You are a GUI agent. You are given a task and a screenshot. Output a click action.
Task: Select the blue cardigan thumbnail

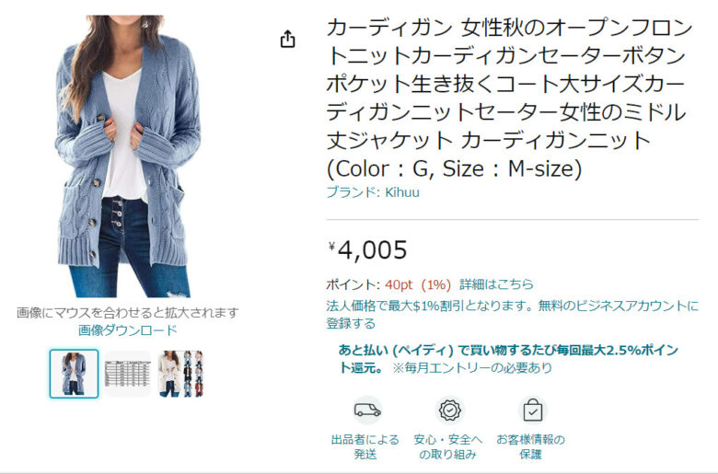[x=74, y=374]
